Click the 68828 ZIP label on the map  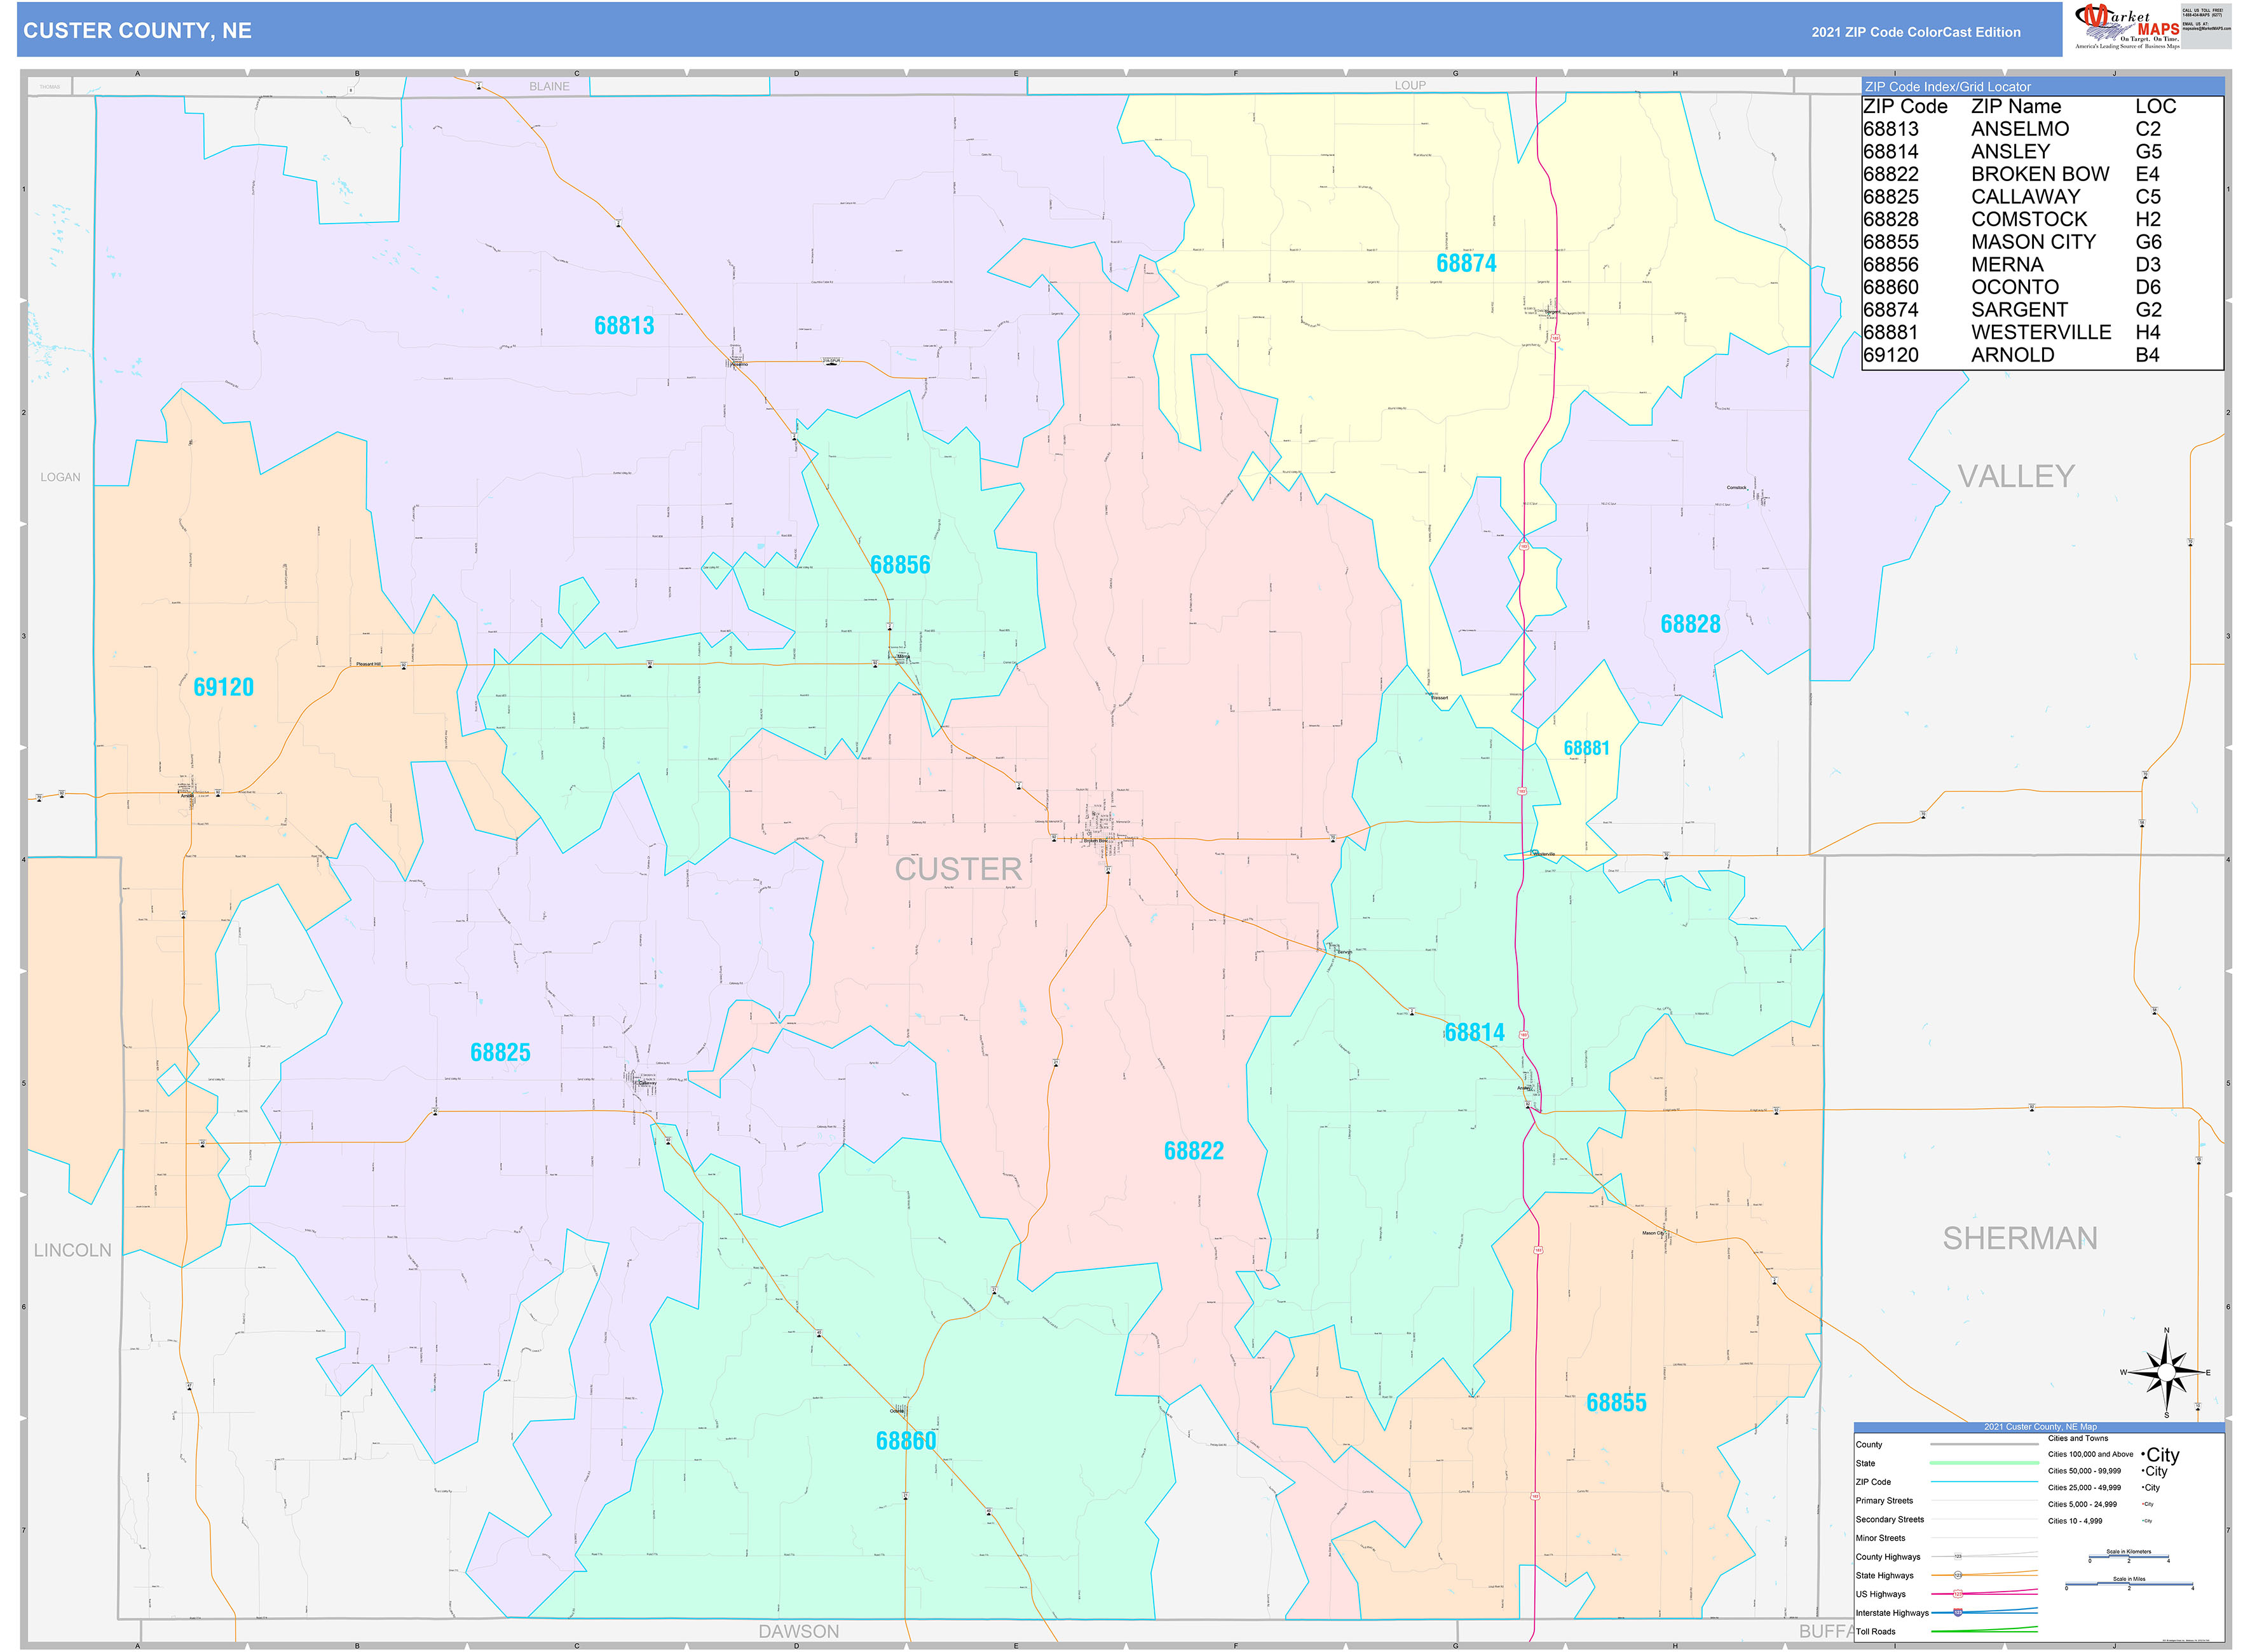click(x=1690, y=625)
